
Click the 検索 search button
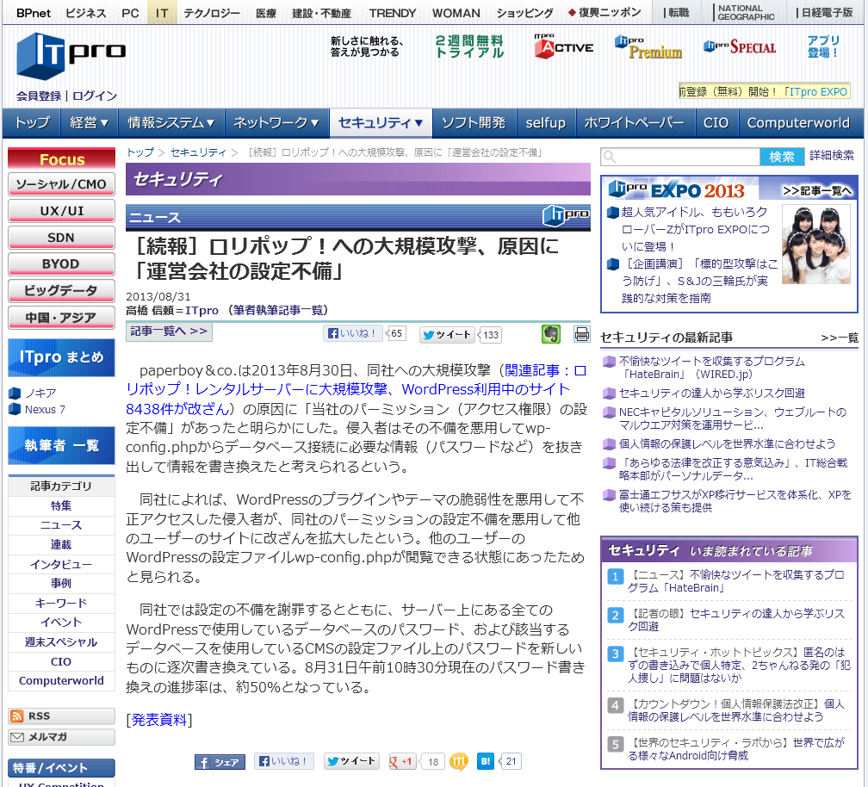click(x=782, y=157)
